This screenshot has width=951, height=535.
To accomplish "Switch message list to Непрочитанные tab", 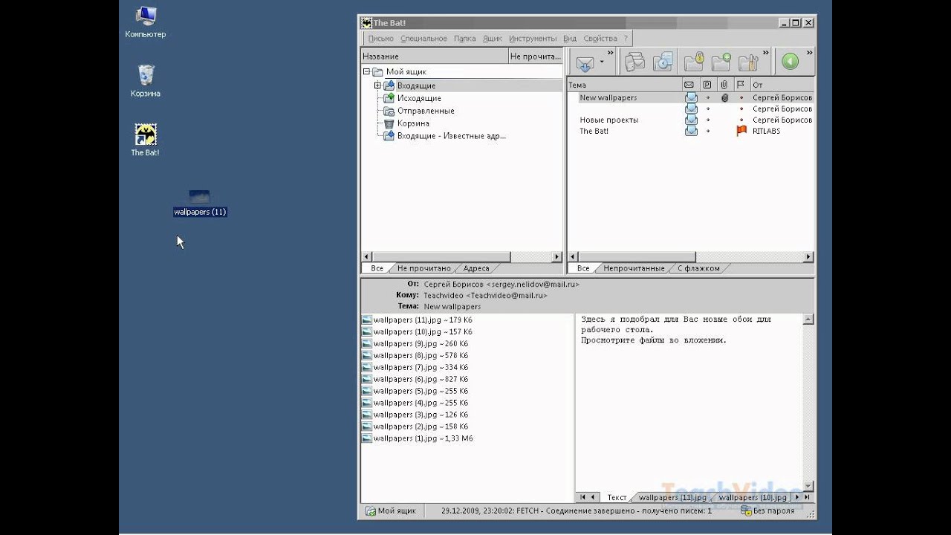I will (634, 268).
